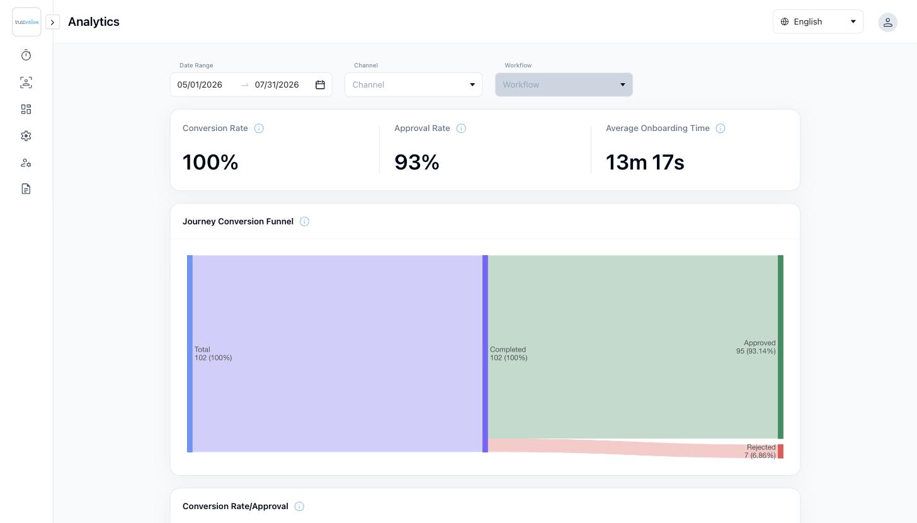The height and width of the screenshot is (523, 917).
Task: Open the face scan icon in sidebar
Action: point(26,83)
